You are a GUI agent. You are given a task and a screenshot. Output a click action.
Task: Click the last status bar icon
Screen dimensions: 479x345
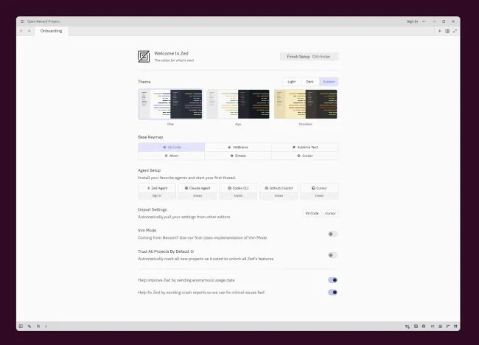(455, 327)
